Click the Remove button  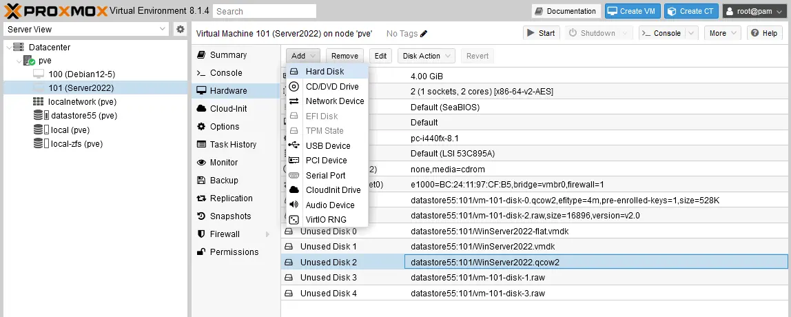(x=345, y=56)
